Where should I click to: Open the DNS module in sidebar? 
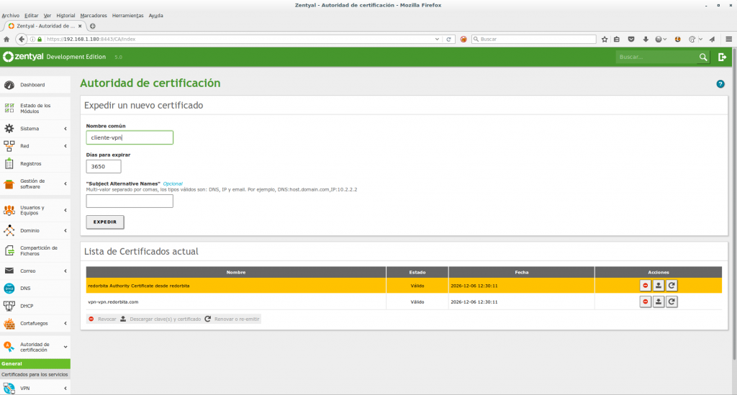point(25,288)
